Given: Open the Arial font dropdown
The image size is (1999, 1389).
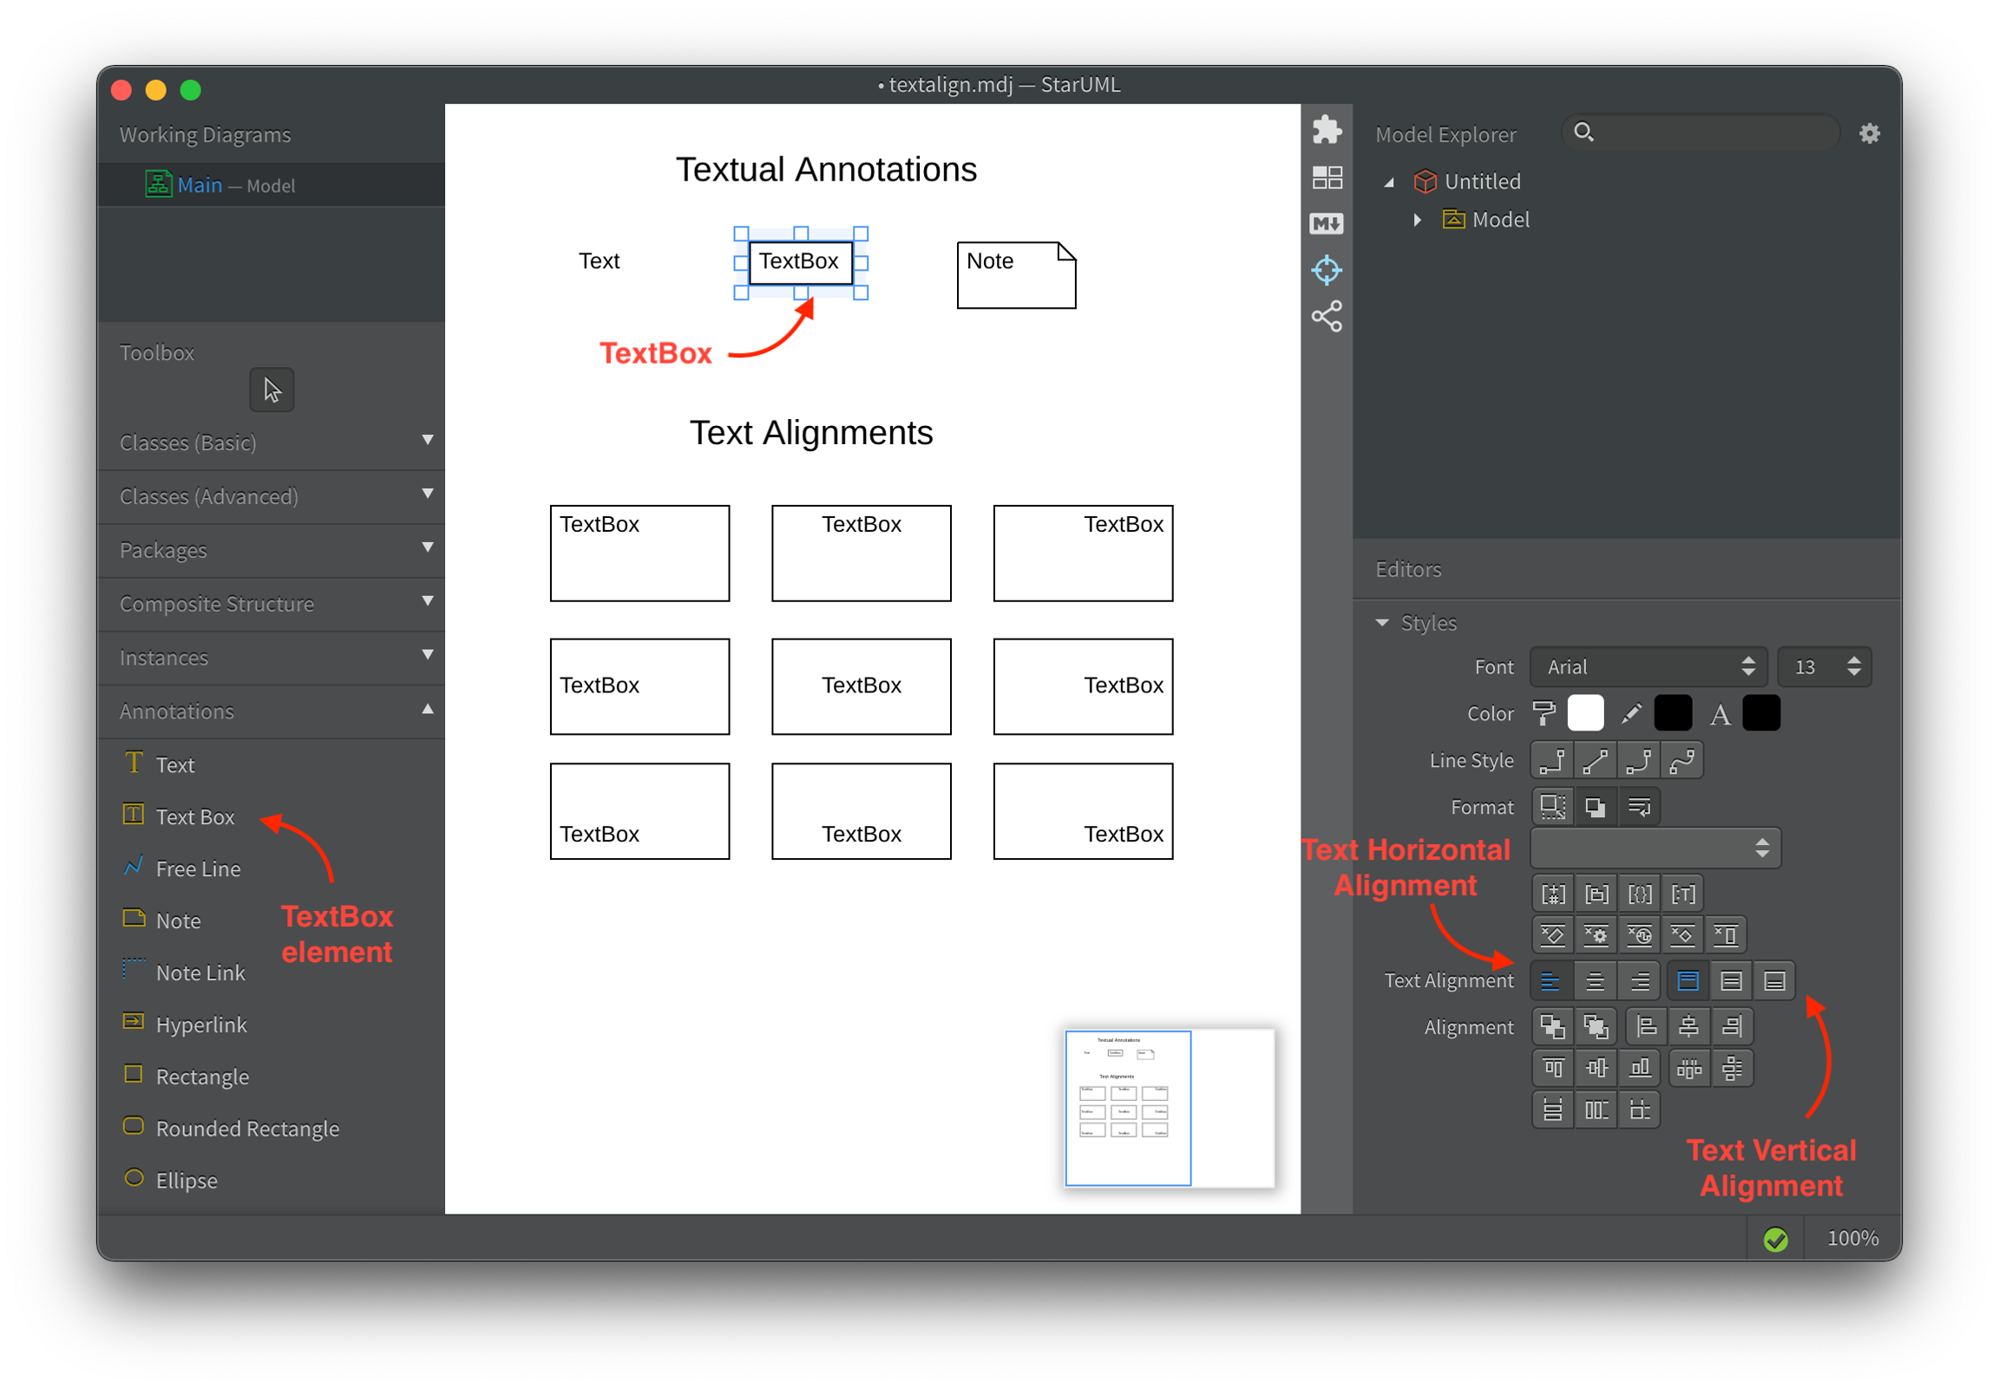Looking at the screenshot, I should [1648, 666].
